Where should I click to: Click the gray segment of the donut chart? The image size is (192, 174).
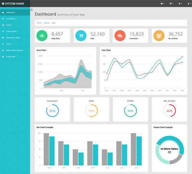pos(176,160)
